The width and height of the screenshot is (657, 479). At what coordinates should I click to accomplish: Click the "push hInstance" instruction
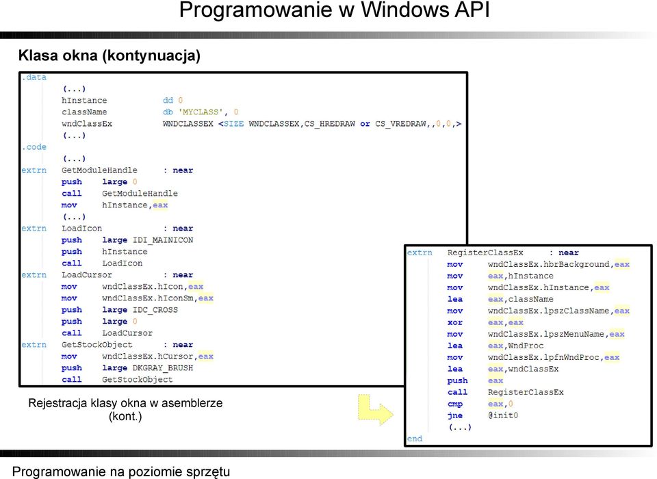pos(104,252)
